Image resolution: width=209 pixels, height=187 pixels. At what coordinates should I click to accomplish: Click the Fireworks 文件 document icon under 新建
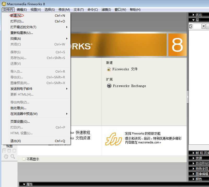click(x=109, y=69)
